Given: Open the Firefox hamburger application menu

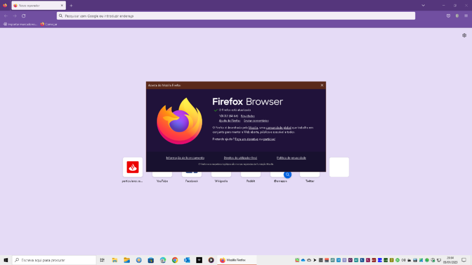Looking at the screenshot, I should (x=466, y=16).
